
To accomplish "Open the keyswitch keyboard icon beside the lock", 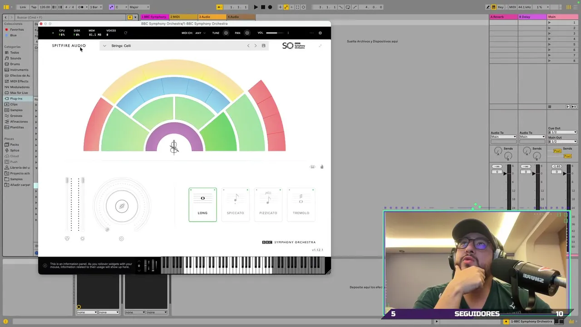I will click(x=312, y=167).
